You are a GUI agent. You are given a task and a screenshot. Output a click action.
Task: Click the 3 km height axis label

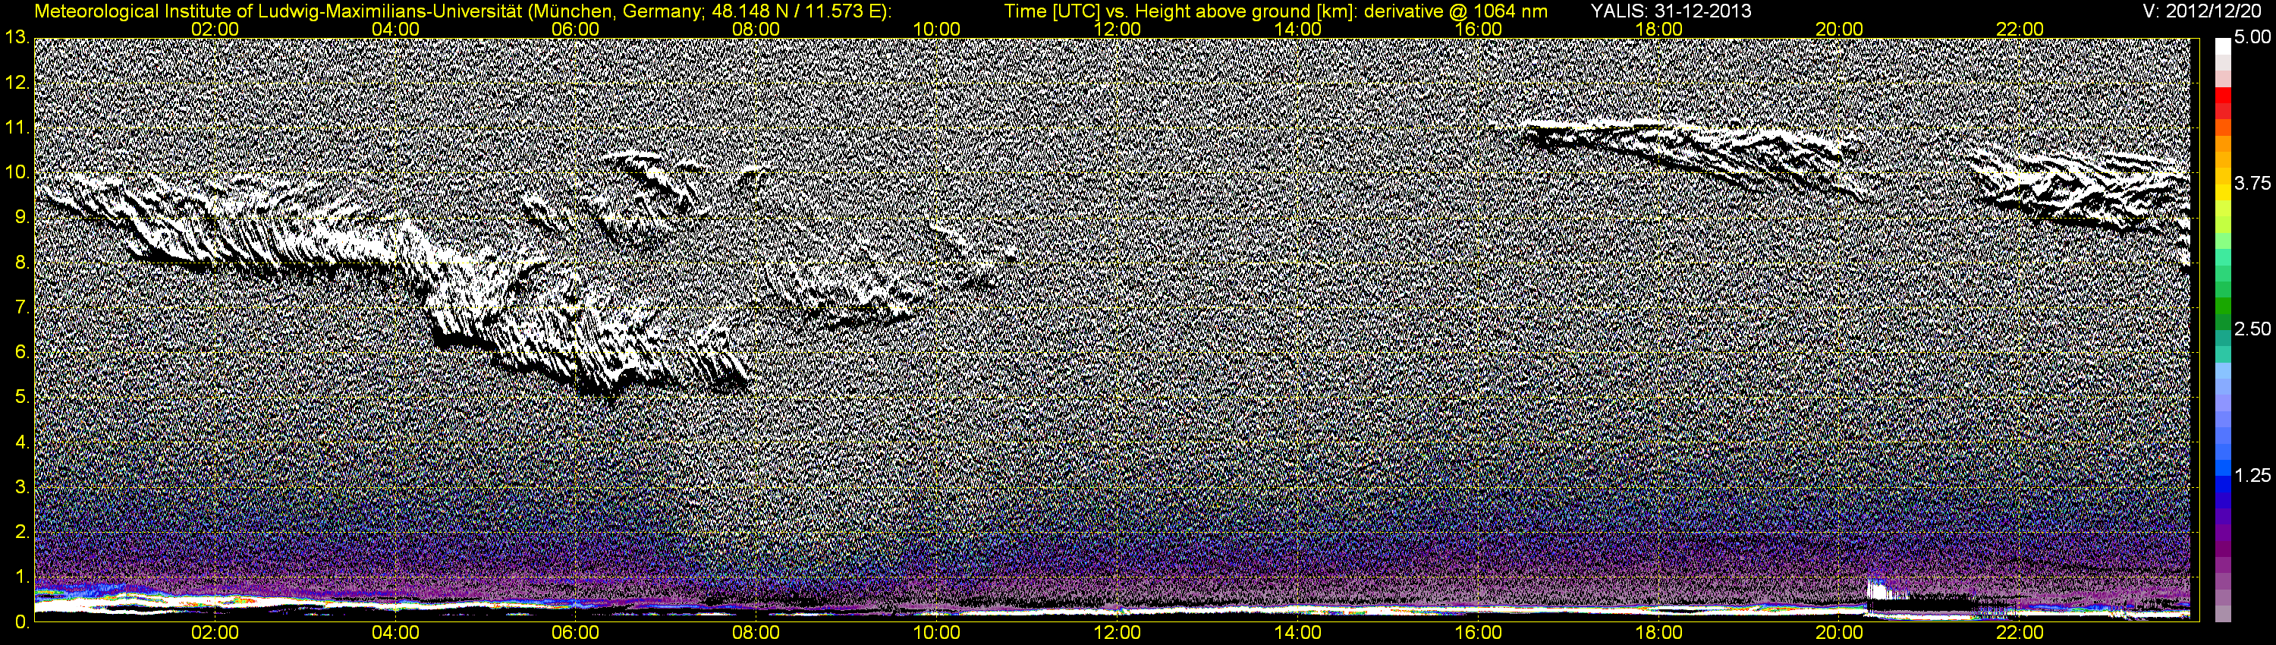[21, 487]
